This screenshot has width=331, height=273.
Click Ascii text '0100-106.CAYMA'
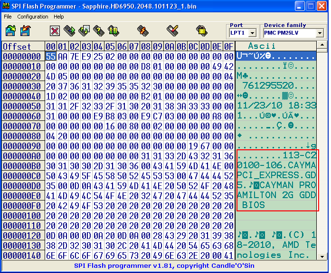click(x=276, y=165)
